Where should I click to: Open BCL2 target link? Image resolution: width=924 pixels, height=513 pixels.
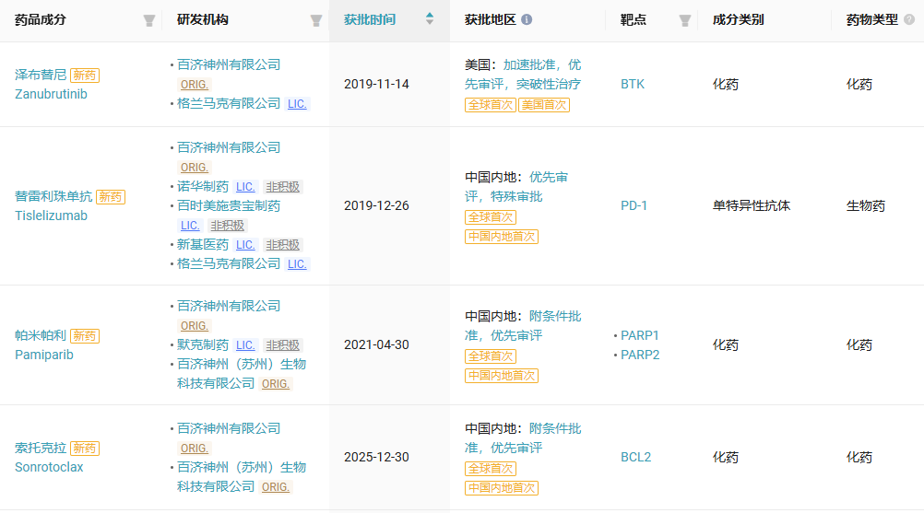pos(636,457)
